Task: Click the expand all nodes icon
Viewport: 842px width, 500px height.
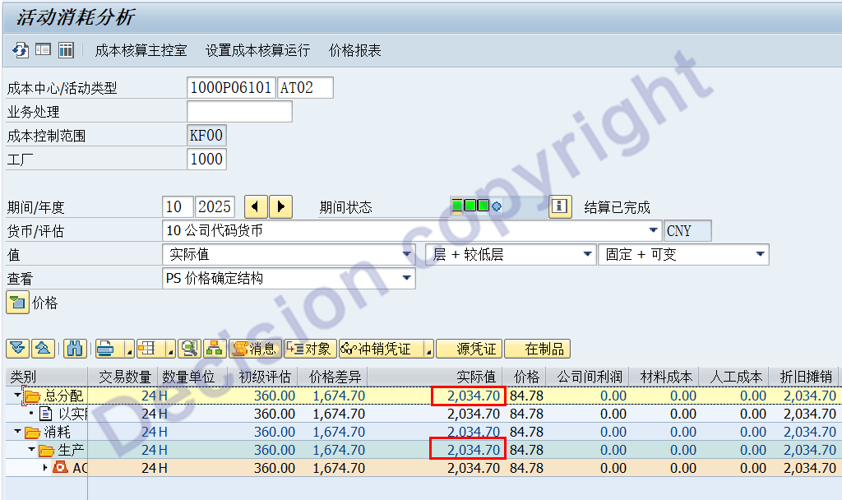Action: [18, 349]
